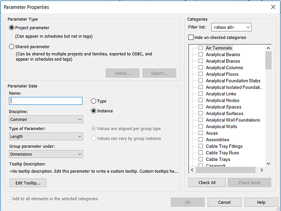Open the Filter list dropdown

point(231,27)
